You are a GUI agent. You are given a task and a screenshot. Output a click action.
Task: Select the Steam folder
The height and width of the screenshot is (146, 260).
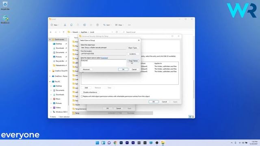pos(78,105)
